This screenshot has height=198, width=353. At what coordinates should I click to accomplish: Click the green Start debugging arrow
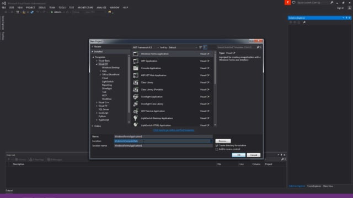click(x=52, y=12)
